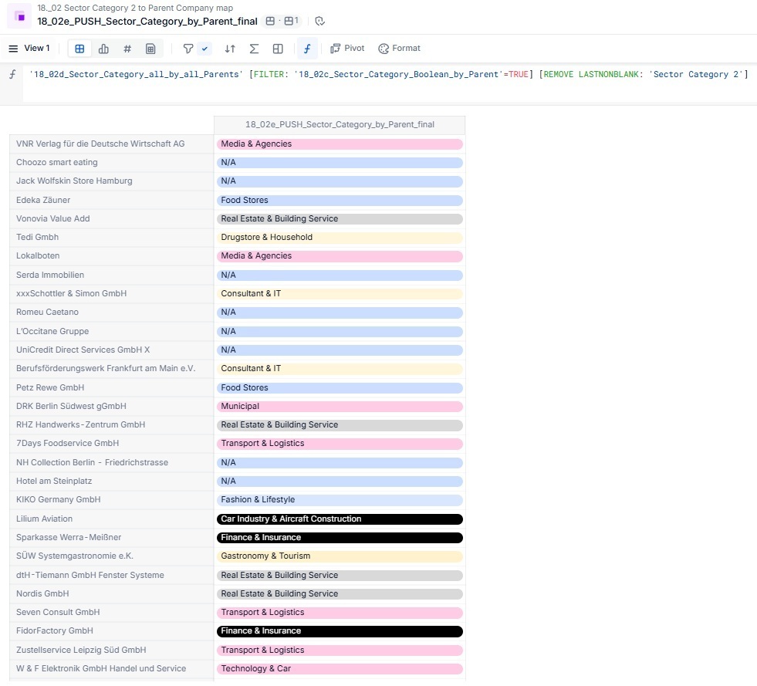Select the VNR Verlag für die Deutsche Wirtschaft AG row
The height and width of the screenshot is (686, 757).
pyautogui.click(x=112, y=144)
